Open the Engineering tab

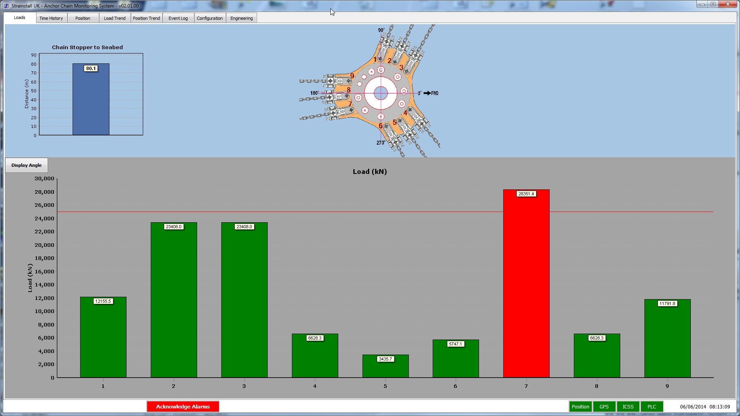241,18
